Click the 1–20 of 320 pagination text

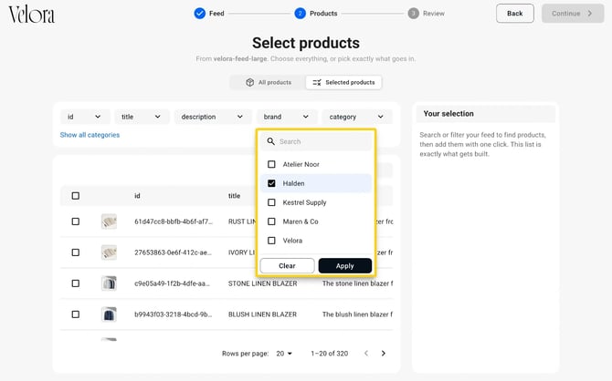[x=330, y=354]
